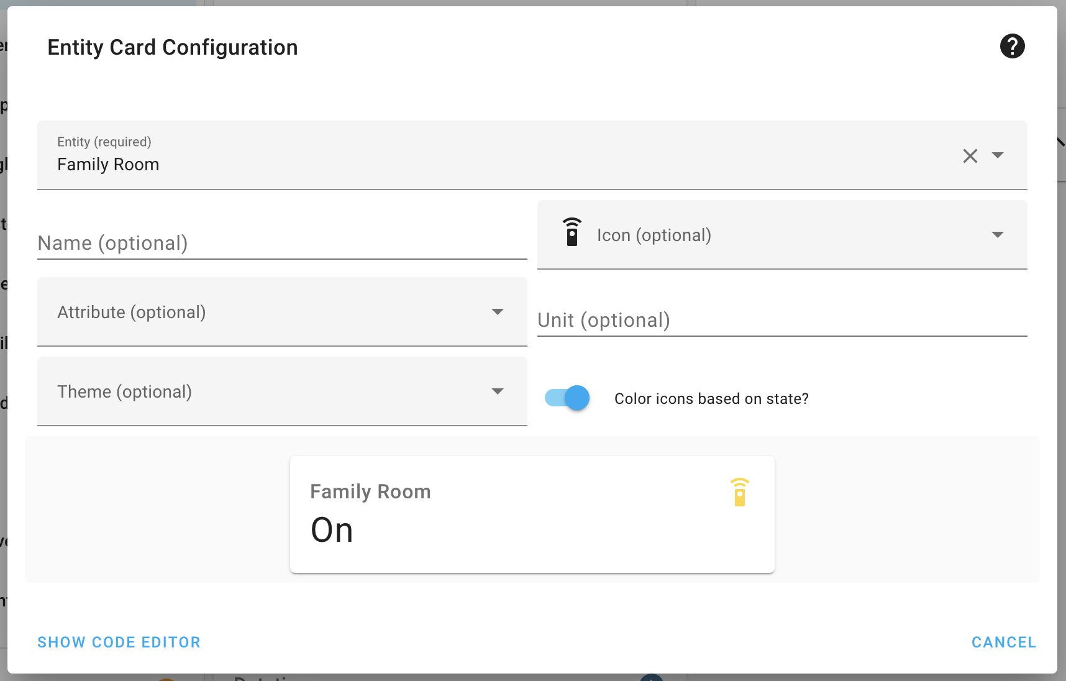Open the Attribute dropdown arrow
Viewport: 1066px width, 681px height.
tap(498, 312)
